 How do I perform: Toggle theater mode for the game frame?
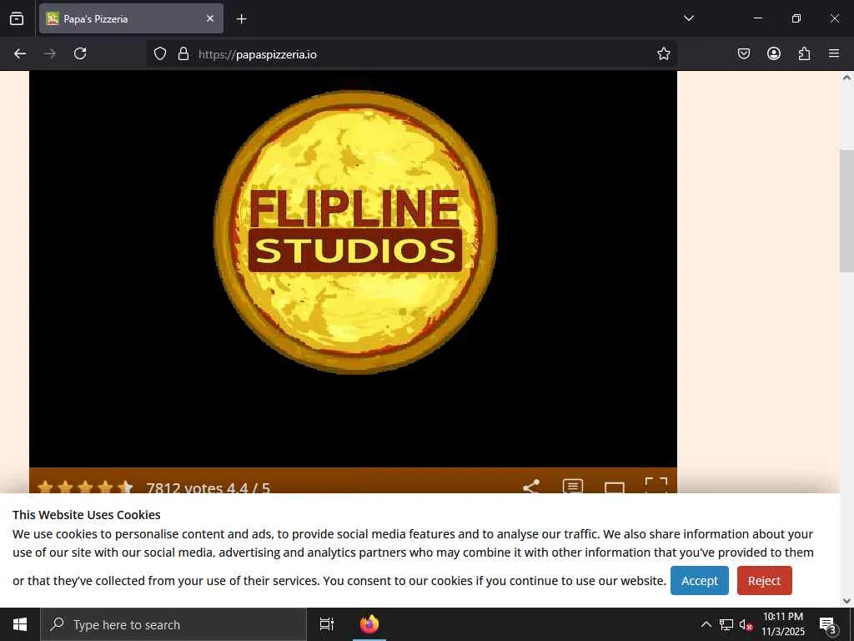tap(615, 487)
